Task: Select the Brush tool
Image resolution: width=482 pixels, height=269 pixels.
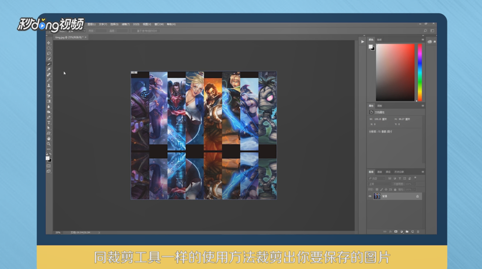Action: (x=49, y=80)
